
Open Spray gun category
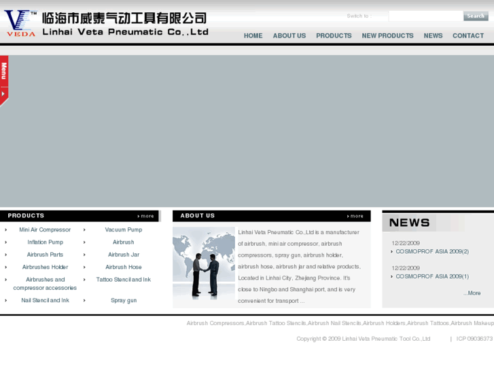(124, 300)
